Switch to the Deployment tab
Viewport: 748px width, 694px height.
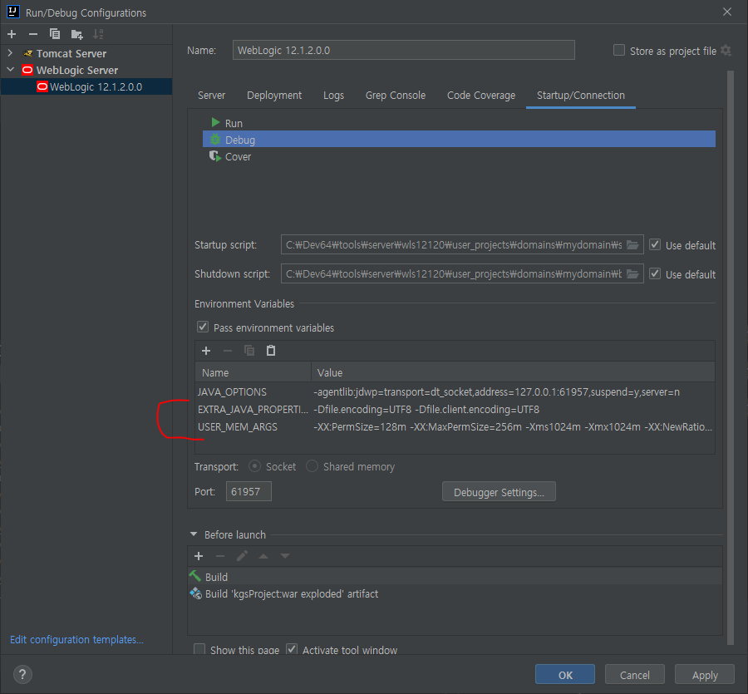274,96
